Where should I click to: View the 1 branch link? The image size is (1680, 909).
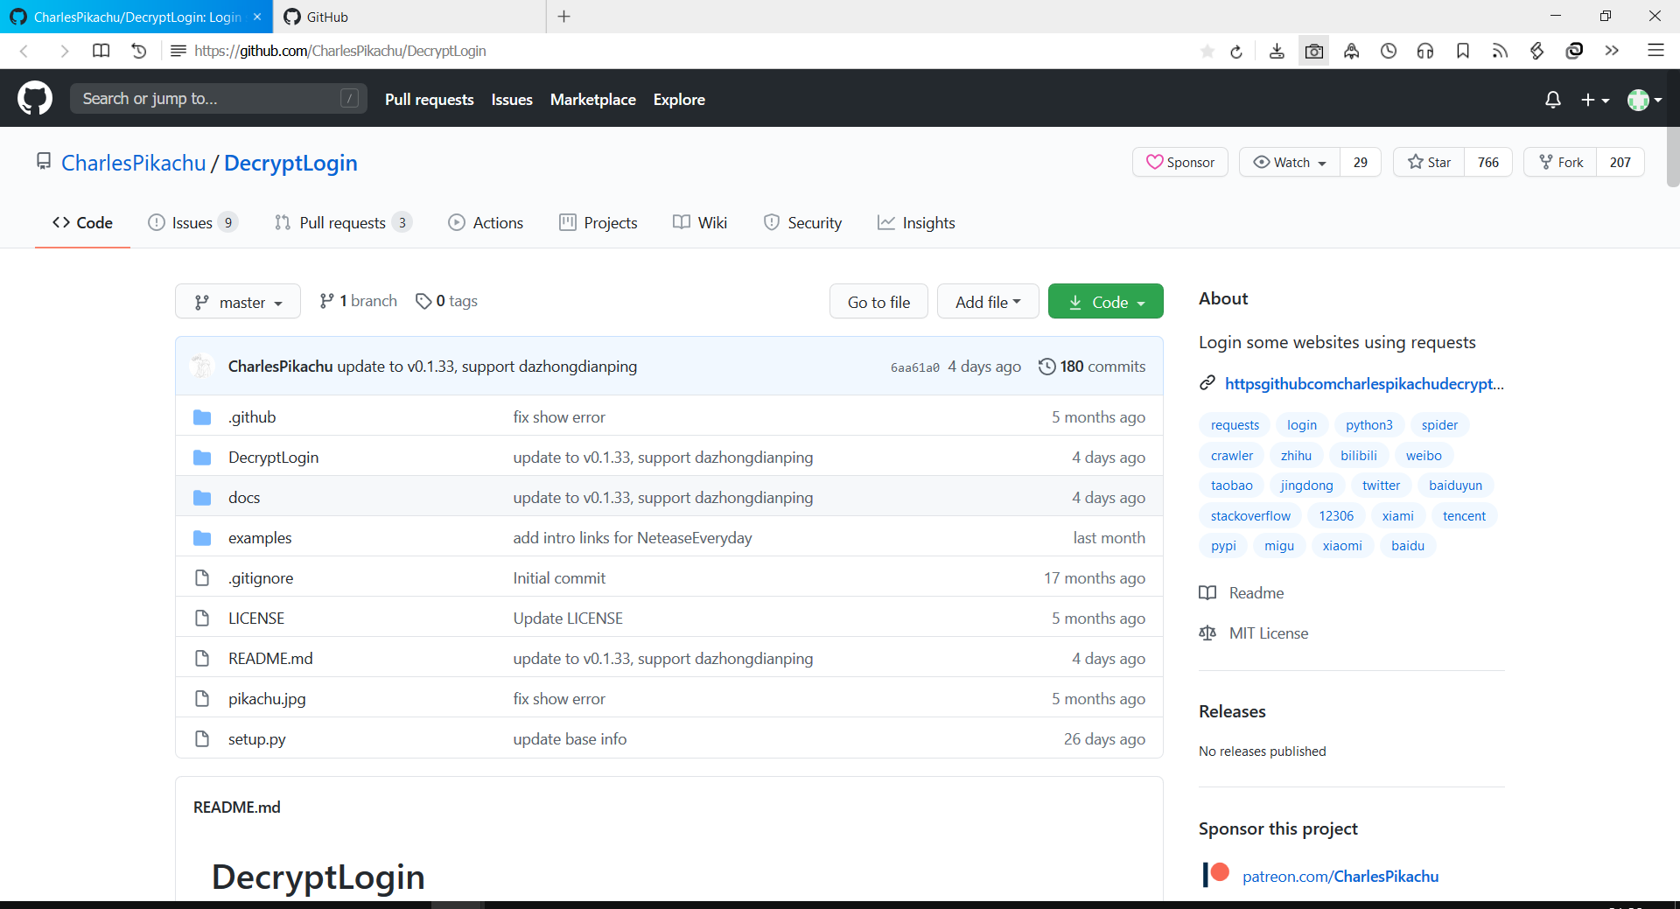pyautogui.click(x=358, y=301)
